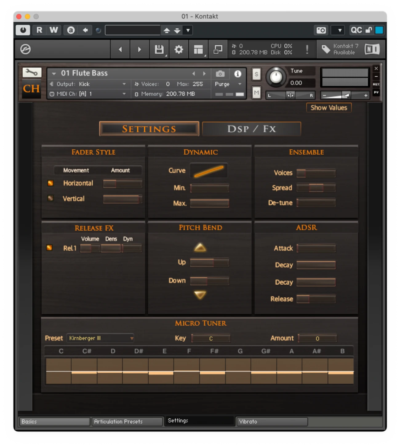400x447 pixels.
Task: Enable Horizontal fader movement
Action: click(x=50, y=183)
